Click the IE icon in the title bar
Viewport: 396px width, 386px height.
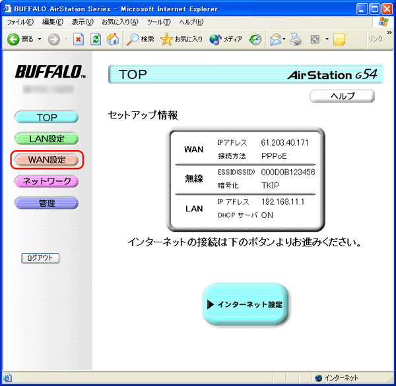click(7, 9)
